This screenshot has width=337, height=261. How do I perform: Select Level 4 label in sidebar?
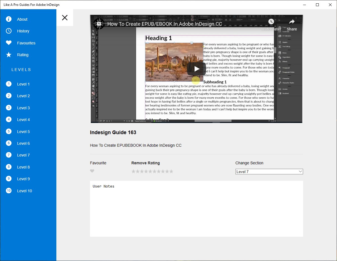(x=23, y=120)
